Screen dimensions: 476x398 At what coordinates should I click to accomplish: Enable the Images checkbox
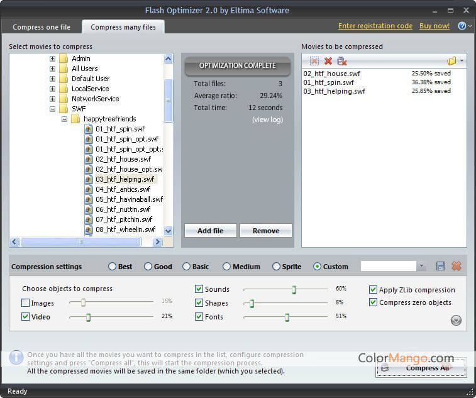[x=26, y=303]
